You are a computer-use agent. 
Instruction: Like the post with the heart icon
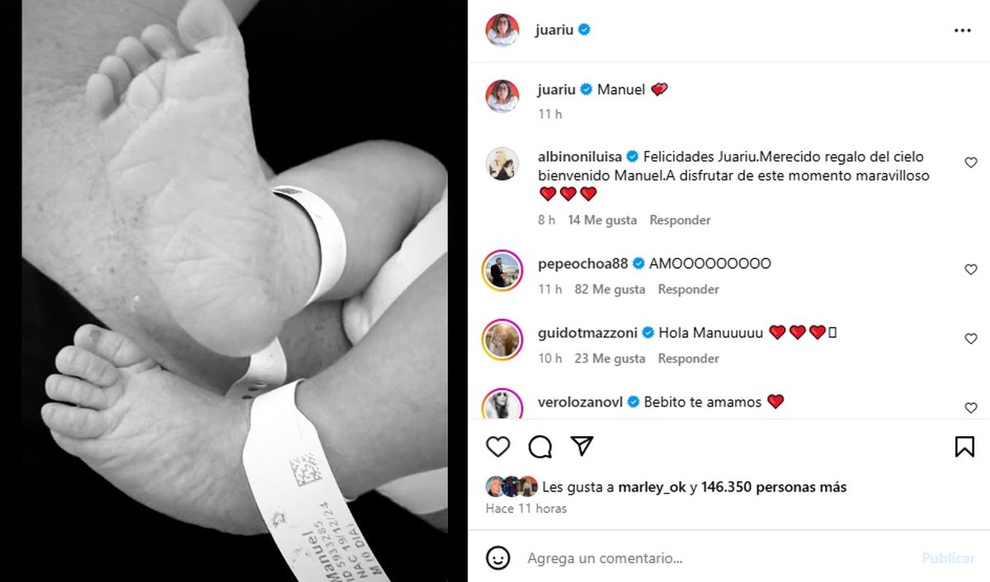[x=497, y=447]
